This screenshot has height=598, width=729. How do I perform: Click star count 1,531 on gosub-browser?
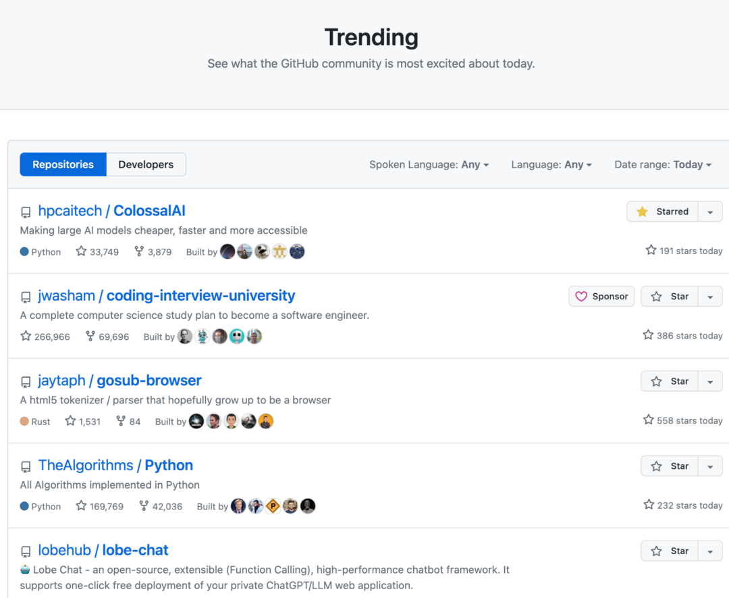pos(82,422)
